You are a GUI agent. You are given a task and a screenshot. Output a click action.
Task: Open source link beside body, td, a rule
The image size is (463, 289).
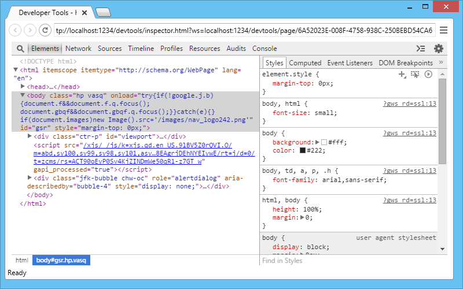(410, 171)
